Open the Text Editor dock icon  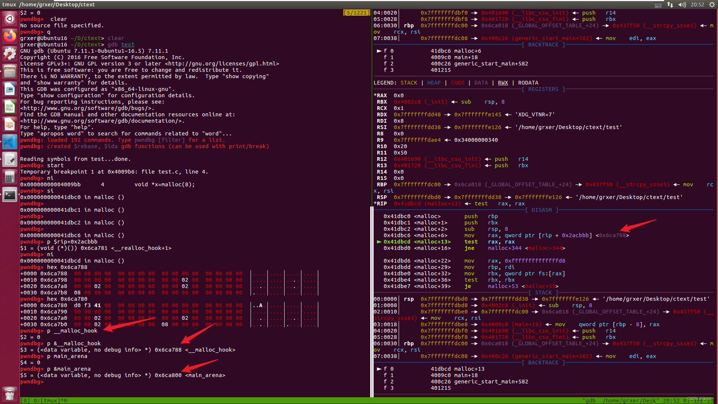tap(10, 160)
